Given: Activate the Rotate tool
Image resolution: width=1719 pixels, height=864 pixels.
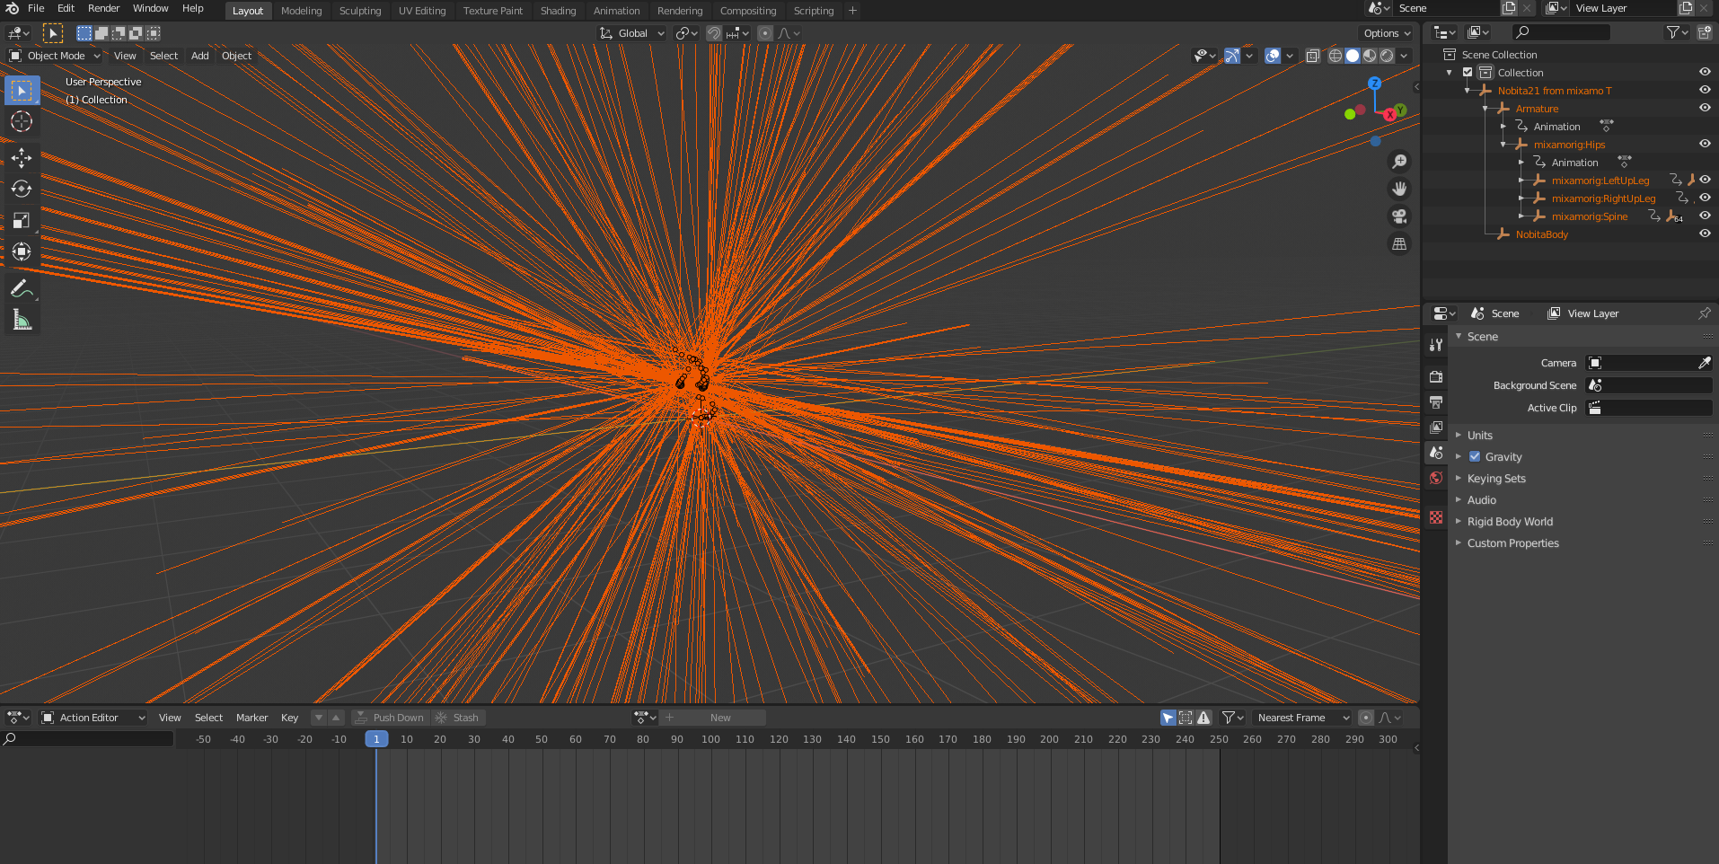Looking at the screenshot, I should point(22,190).
